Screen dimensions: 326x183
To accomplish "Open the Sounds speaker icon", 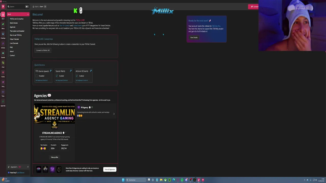I will 3,53.
